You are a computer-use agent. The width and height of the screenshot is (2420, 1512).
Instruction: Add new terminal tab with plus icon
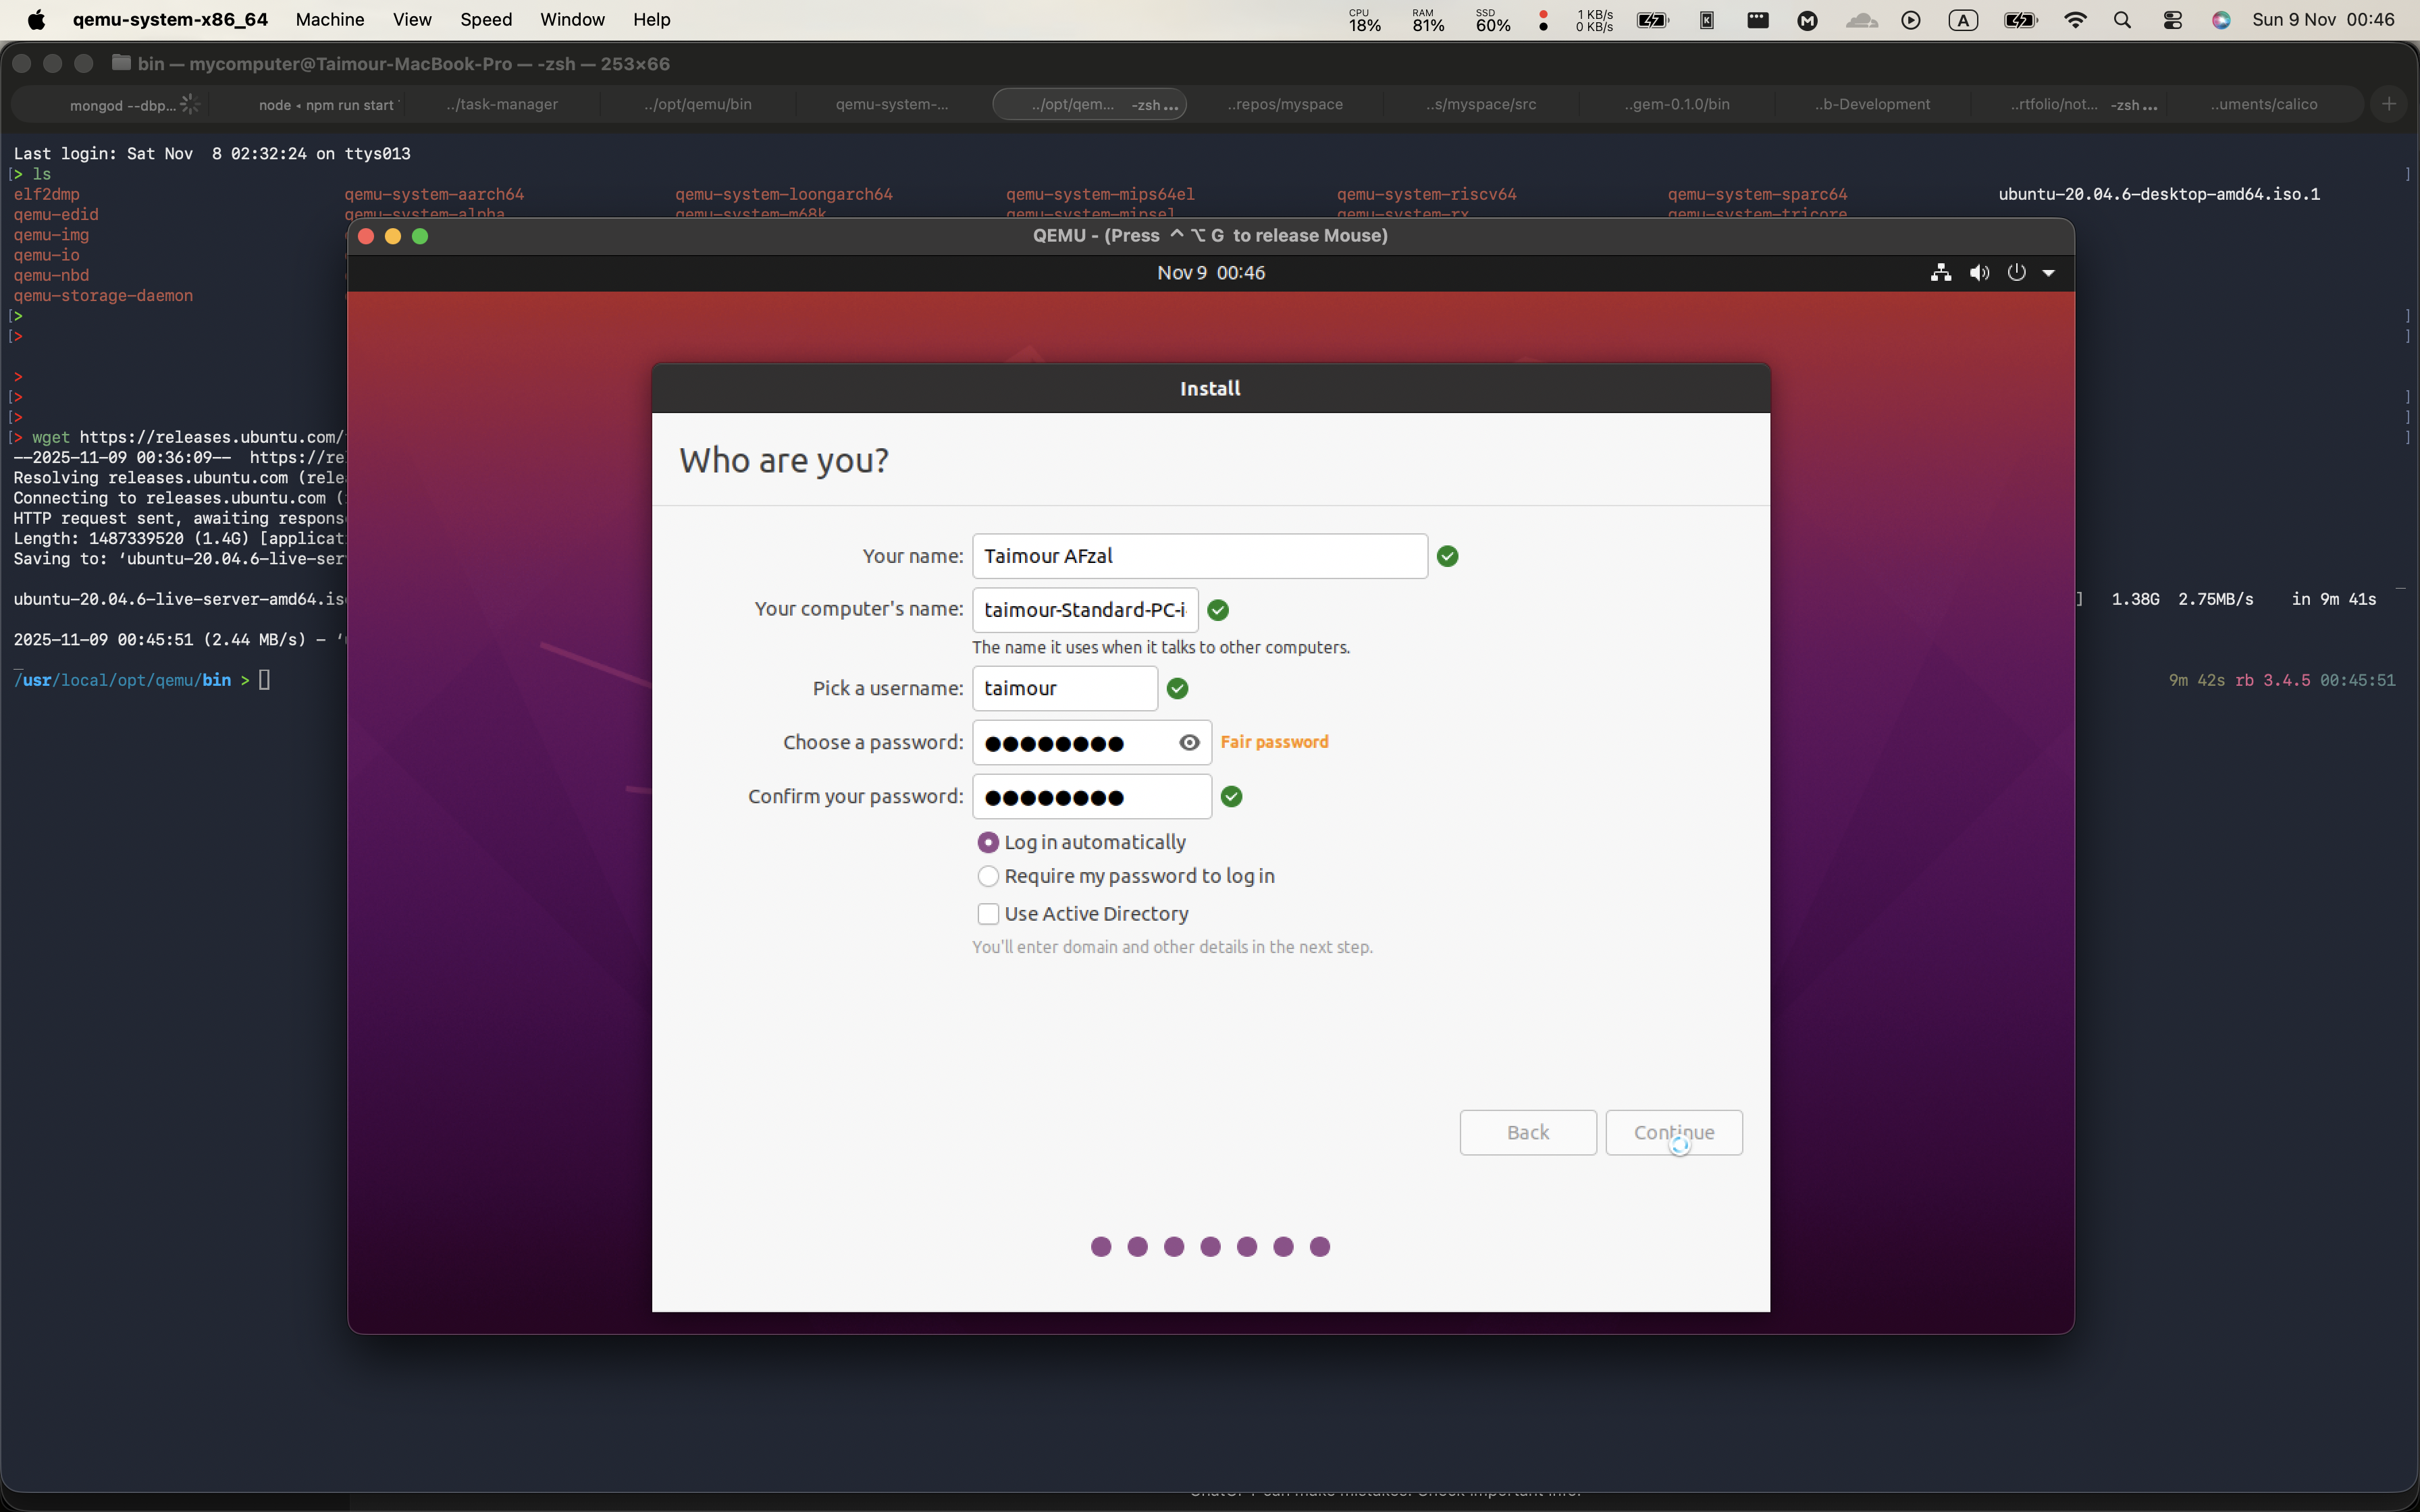coord(2389,104)
